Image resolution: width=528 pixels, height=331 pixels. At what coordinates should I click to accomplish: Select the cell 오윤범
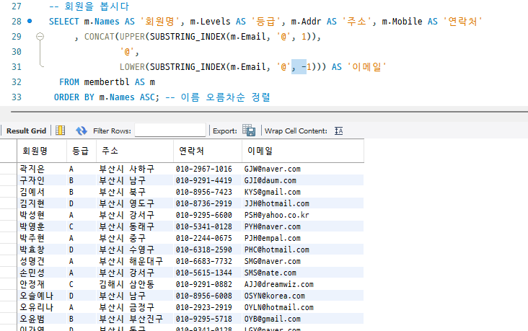(42, 319)
